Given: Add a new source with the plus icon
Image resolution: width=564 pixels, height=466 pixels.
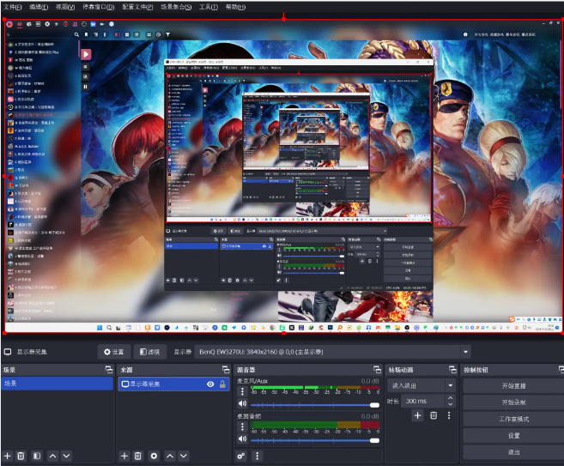Looking at the screenshot, I should tap(124, 456).
